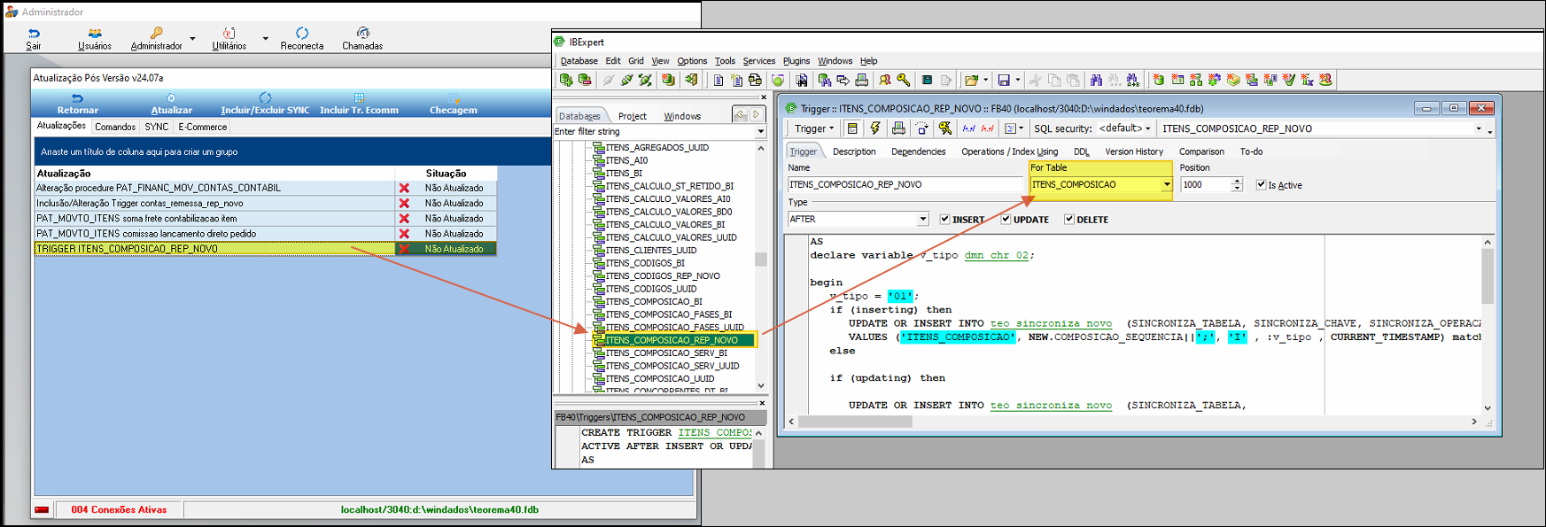
Task: Click the Retornar button
Action: (x=78, y=104)
